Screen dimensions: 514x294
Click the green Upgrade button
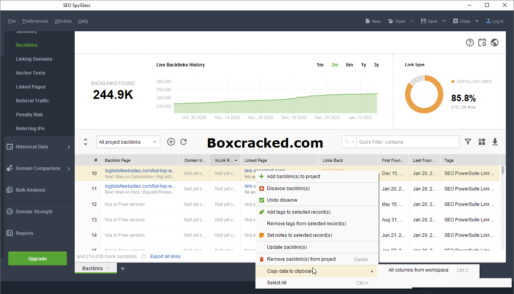point(38,259)
